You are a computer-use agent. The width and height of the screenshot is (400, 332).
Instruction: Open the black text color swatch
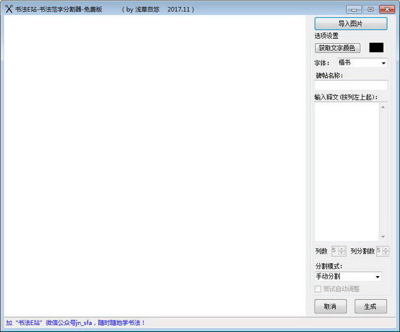(376, 48)
